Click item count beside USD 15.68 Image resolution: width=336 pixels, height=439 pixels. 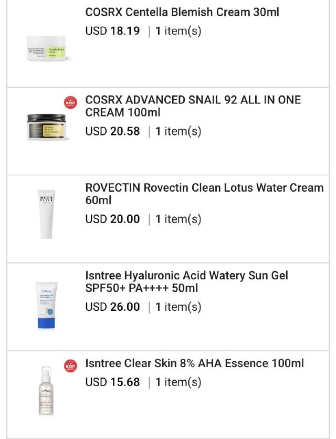(x=178, y=382)
